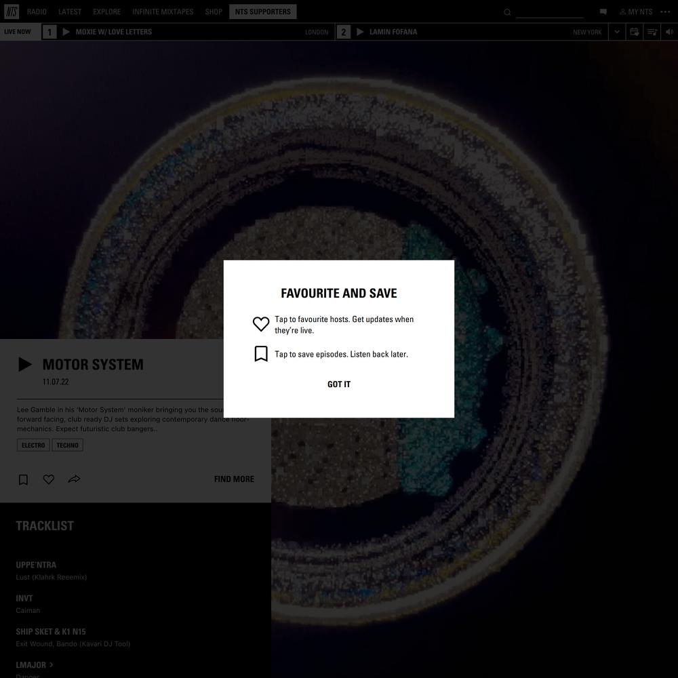Image resolution: width=678 pixels, height=678 pixels.
Task: Select the TECHNO genre tag
Action: click(x=67, y=445)
